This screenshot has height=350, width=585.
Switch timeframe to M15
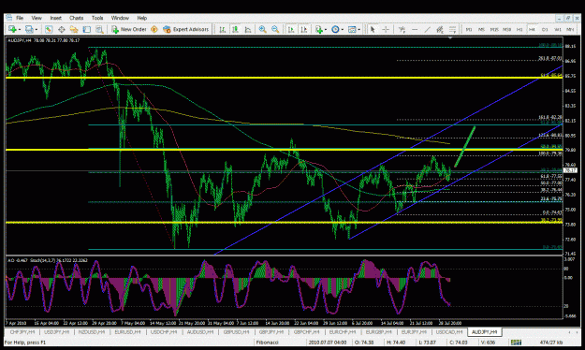point(494,29)
